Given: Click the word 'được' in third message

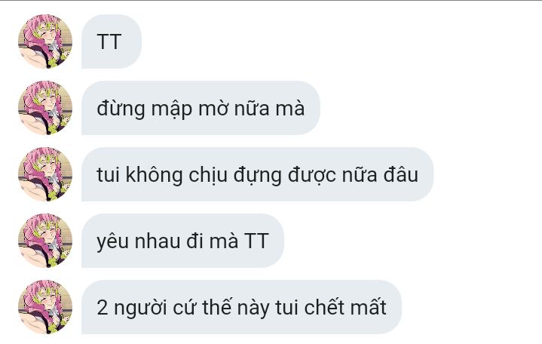Looking at the screenshot, I should 312,176.
